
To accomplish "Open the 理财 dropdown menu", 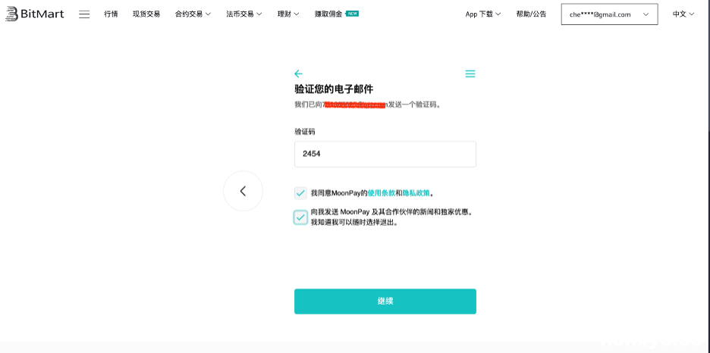I will 288,14.
